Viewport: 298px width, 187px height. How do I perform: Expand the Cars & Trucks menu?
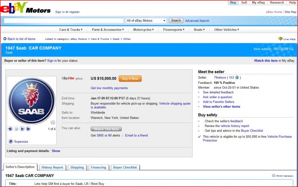pyautogui.click(x=71, y=30)
